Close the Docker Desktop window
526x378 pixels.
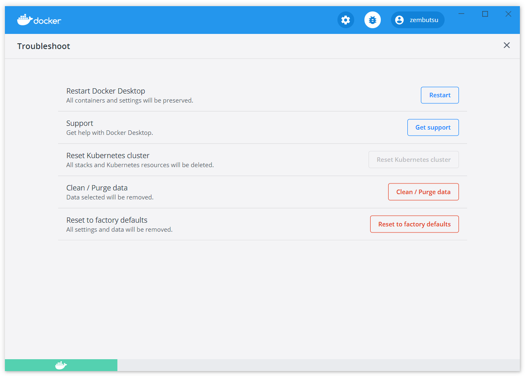click(x=508, y=14)
